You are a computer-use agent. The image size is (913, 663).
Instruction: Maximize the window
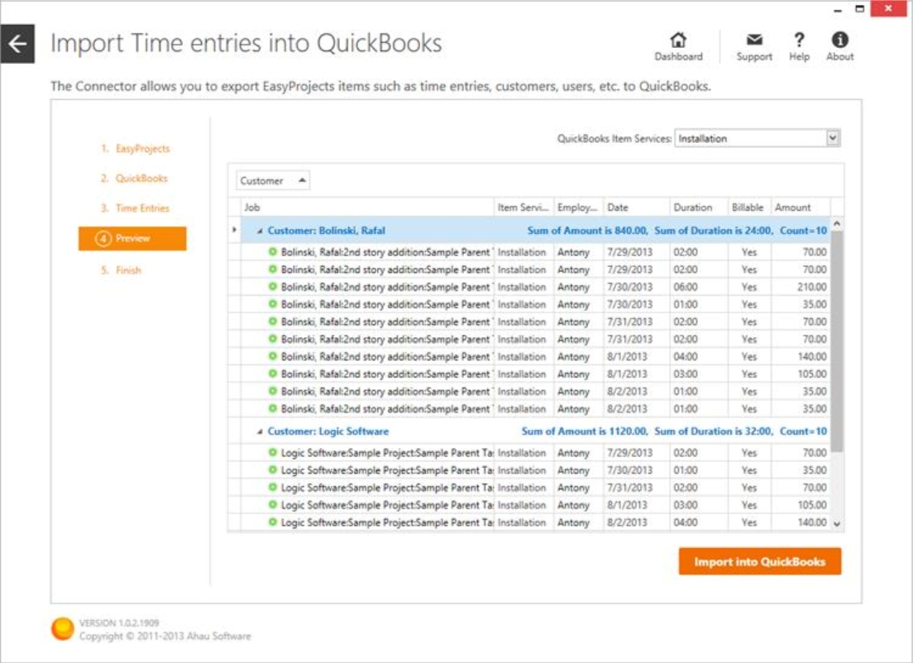click(859, 9)
